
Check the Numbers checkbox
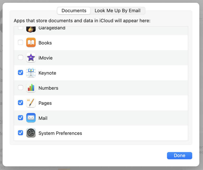pyautogui.click(x=21, y=87)
